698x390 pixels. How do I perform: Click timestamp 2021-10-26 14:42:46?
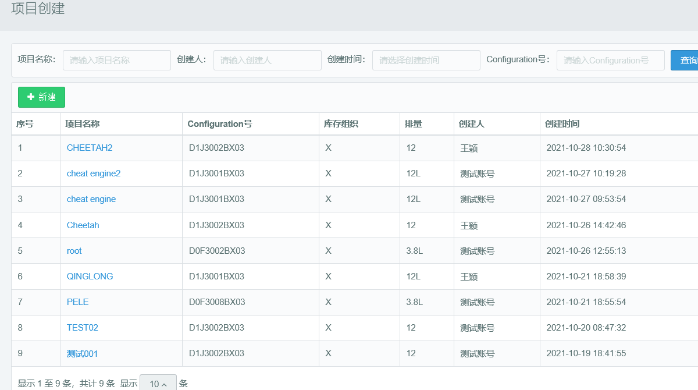(x=586, y=225)
